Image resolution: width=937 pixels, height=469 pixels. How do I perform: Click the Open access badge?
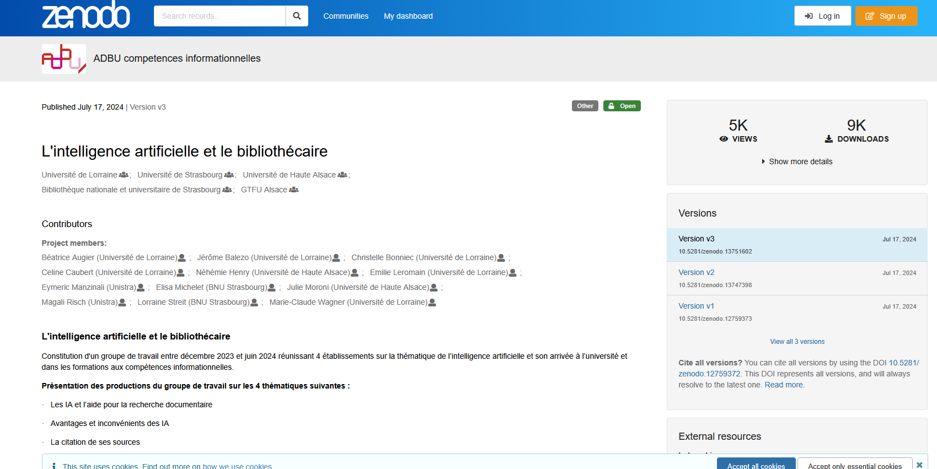[622, 106]
